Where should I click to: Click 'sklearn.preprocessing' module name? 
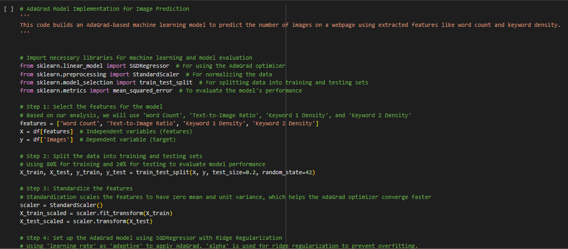click(x=71, y=74)
